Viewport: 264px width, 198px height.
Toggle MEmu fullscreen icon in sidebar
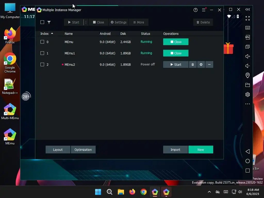coord(247,18)
